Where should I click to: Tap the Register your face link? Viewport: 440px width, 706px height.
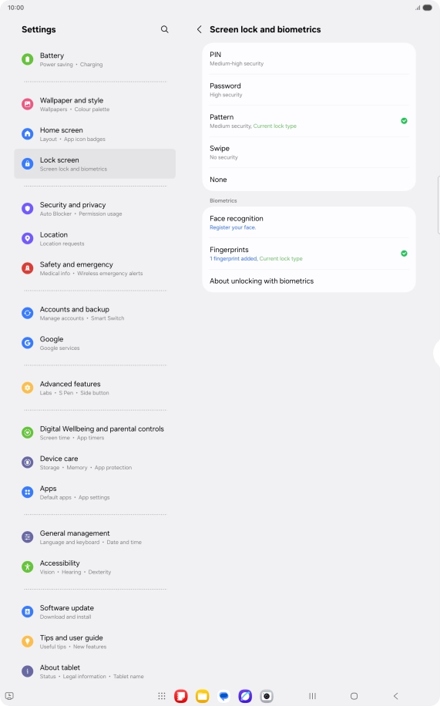pos(233,228)
